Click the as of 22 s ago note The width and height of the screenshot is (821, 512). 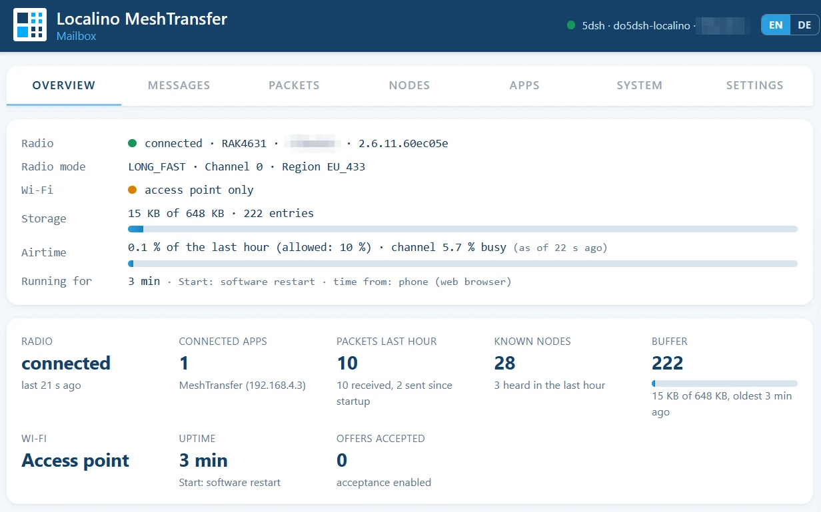click(560, 248)
